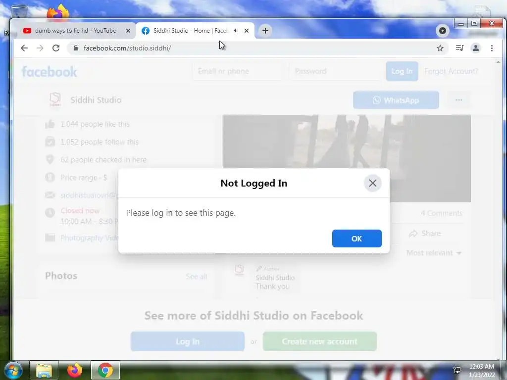This screenshot has width=507, height=380.
Task: Click OK in the Not Logged In dialog
Action: point(356,238)
